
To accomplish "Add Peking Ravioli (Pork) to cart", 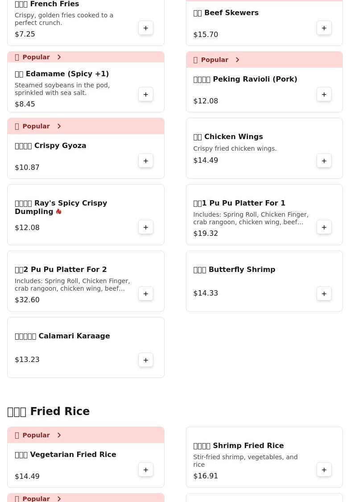I will click(324, 95).
